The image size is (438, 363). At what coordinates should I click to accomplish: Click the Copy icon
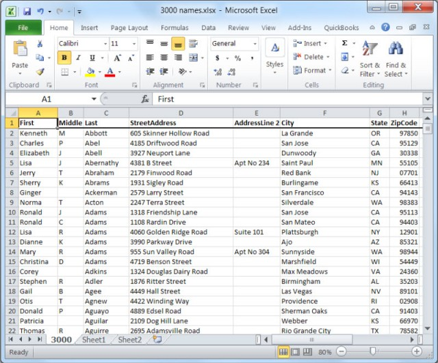[40, 57]
